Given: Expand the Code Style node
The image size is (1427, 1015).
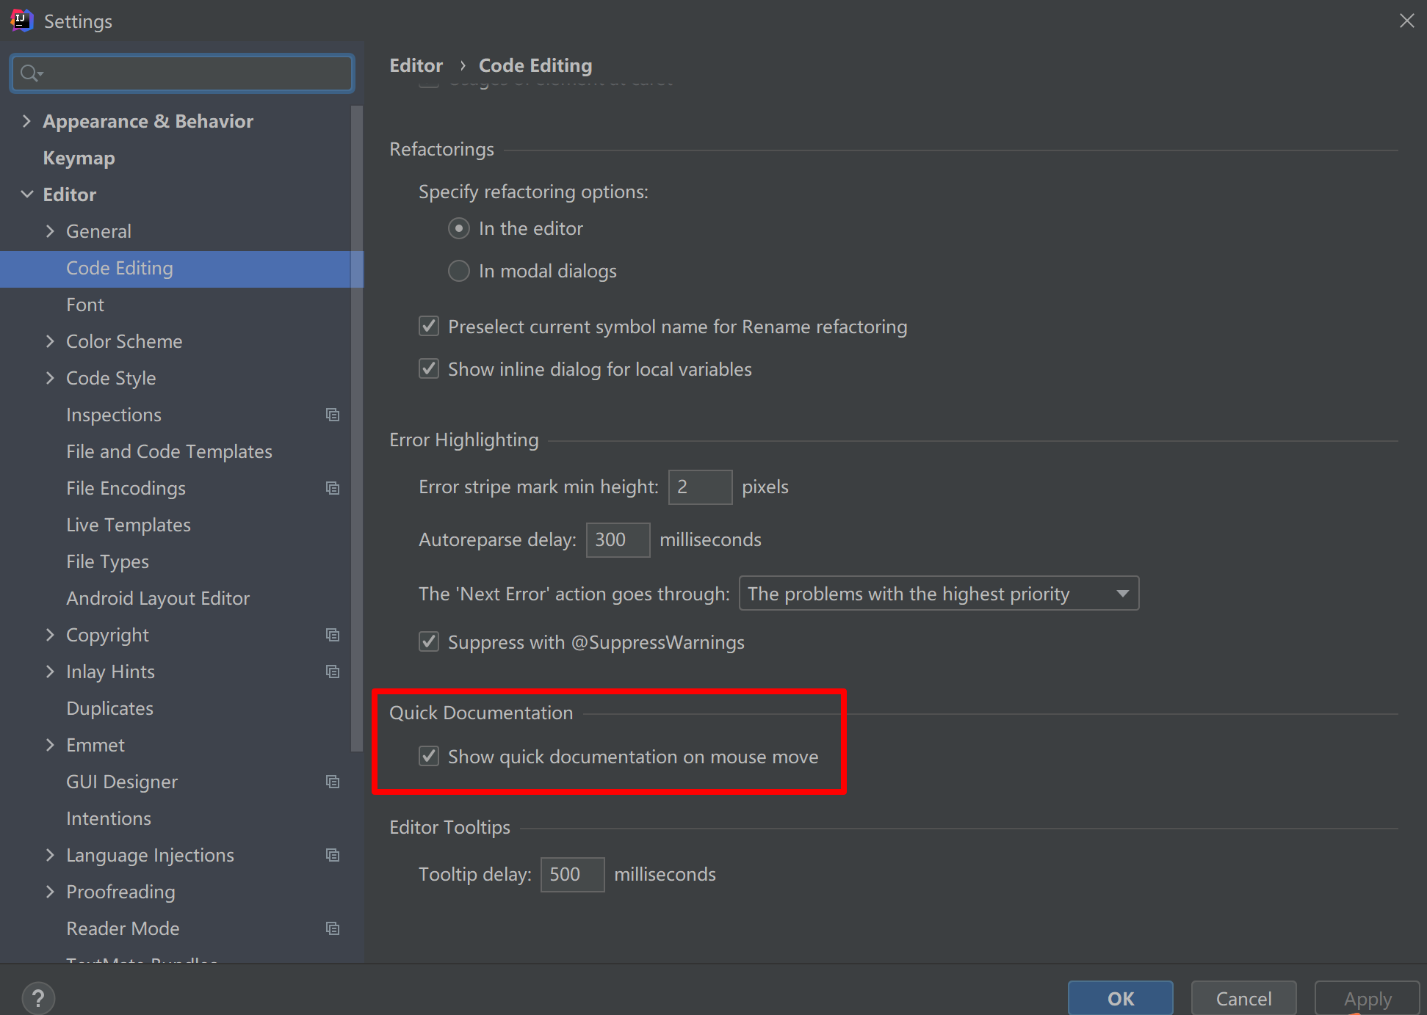Looking at the screenshot, I should [50, 378].
